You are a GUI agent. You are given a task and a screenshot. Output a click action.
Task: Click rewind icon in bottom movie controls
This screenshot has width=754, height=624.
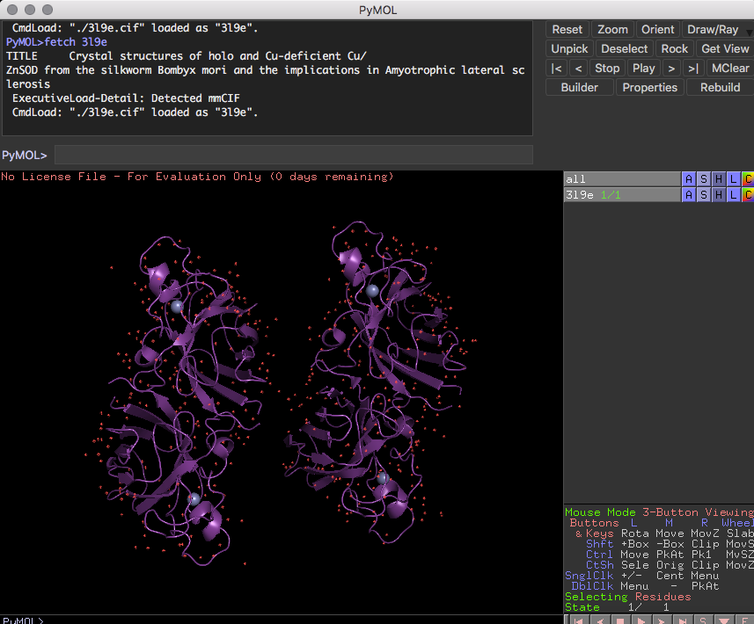pos(579,620)
